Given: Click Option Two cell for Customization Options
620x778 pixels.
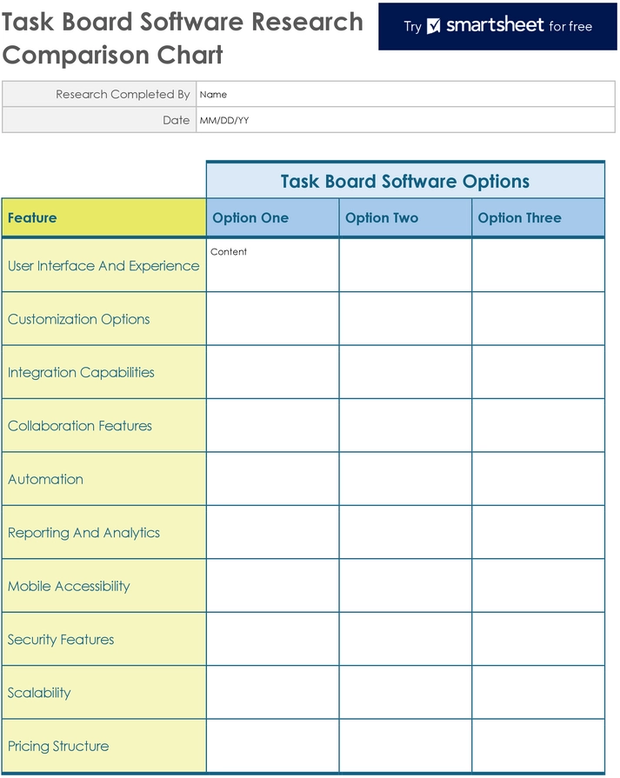Looking at the screenshot, I should click(405, 319).
